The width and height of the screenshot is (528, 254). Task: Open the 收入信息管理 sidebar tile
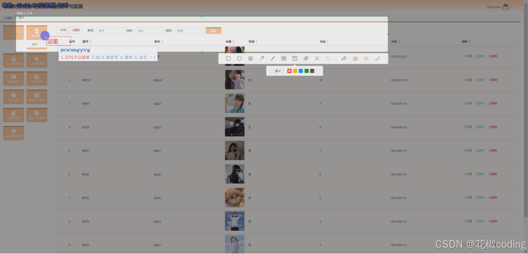tap(13, 61)
